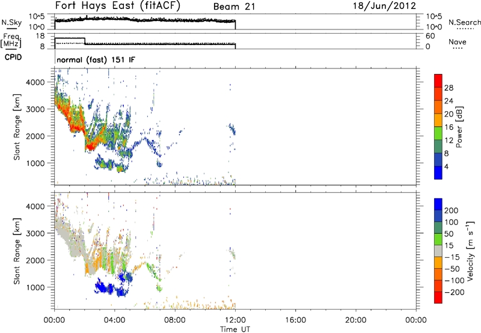This screenshot has width=481, height=333.
Task: Click the power colorbar light green segment
Action: pyautogui.click(x=438, y=133)
